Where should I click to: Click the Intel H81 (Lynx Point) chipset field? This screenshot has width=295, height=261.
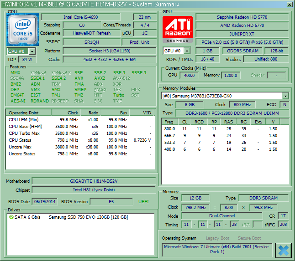coord(94,190)
